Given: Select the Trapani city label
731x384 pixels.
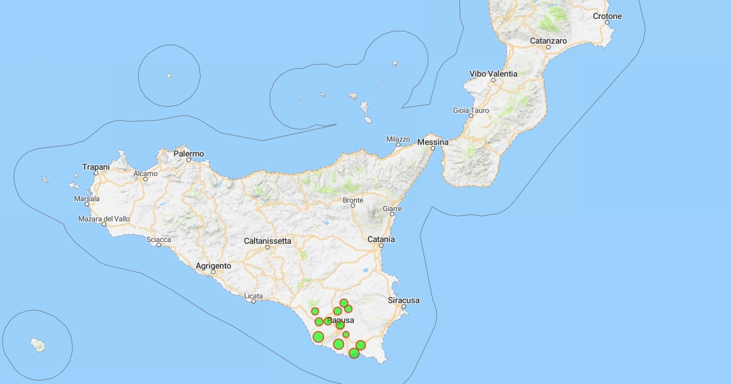Looking at the screenshot, I should 96,167.
